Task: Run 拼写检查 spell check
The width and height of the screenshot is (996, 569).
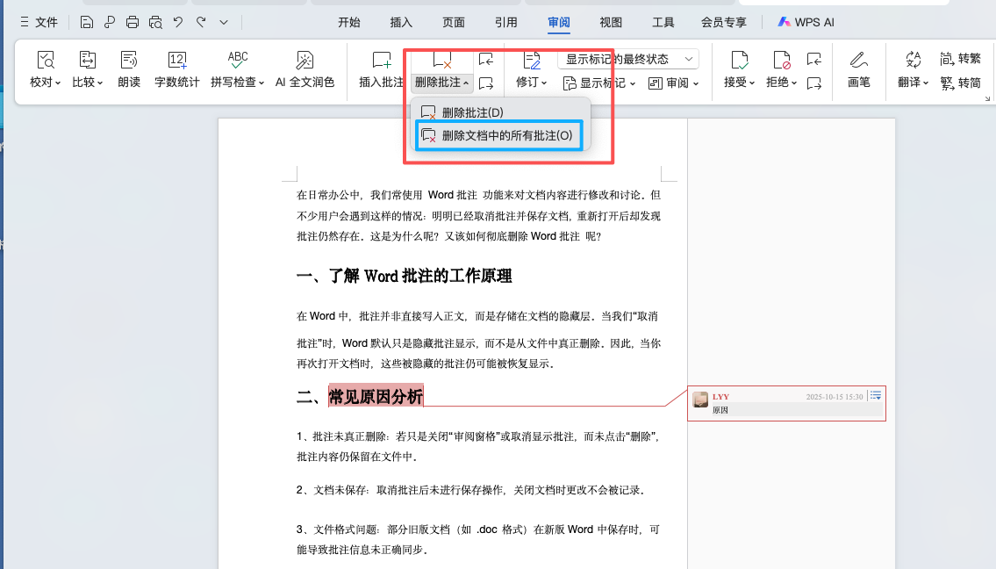Action: coord(238,69)
